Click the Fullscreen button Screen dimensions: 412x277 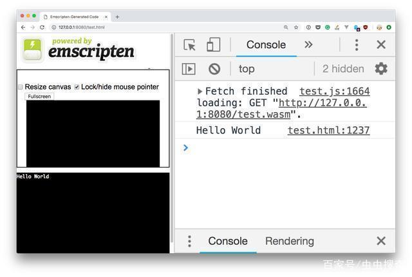(39, 96)
